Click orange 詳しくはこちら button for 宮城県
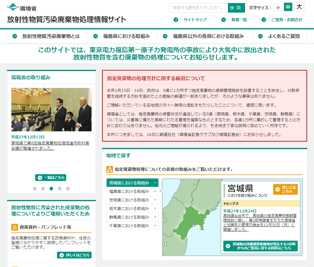The width and height of the screenshot is (314, 267). click(286, 189)
